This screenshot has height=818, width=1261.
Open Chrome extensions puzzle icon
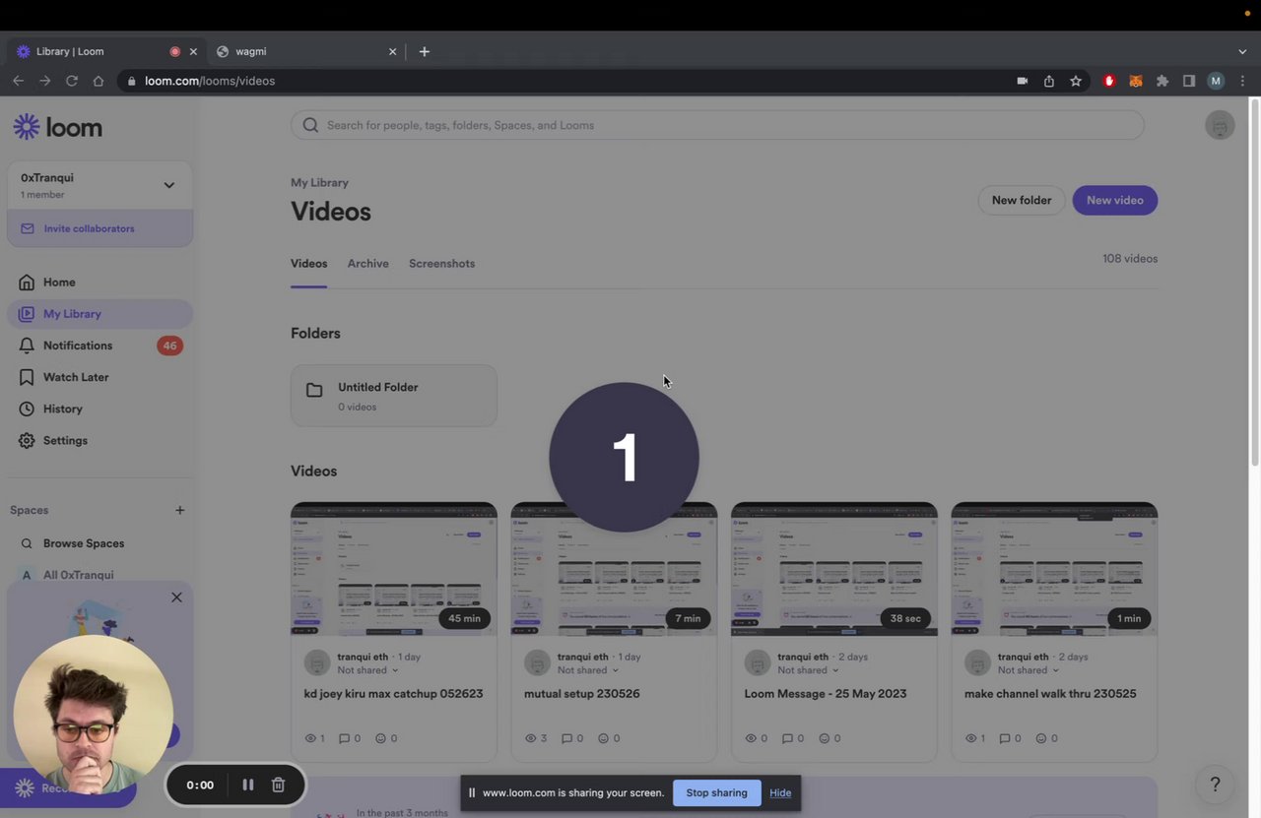coord(1162,81)
